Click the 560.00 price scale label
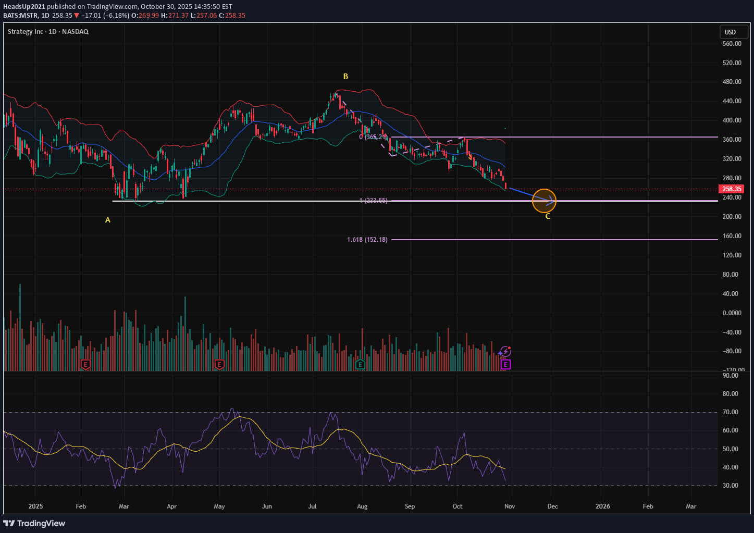 [732, 44]
